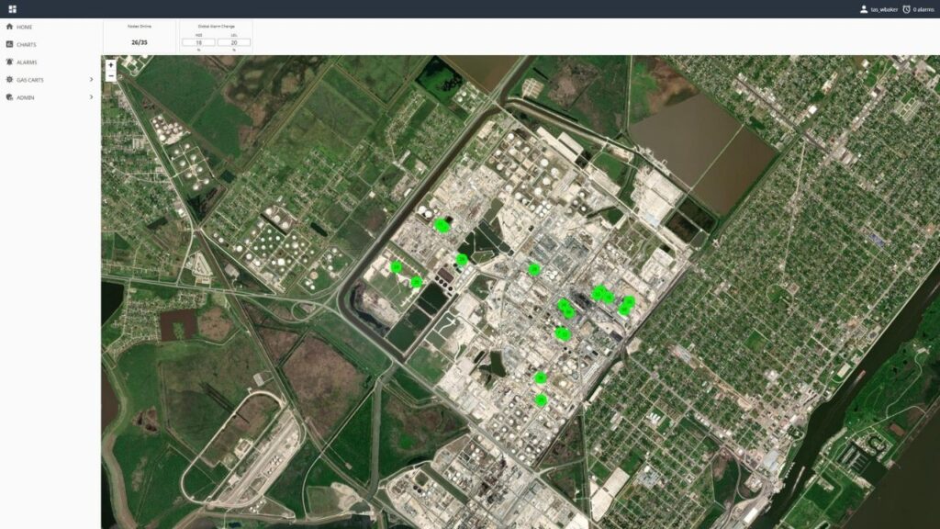
Task: Edit the H2S alarm change value 18
Action: click(200, 41)
